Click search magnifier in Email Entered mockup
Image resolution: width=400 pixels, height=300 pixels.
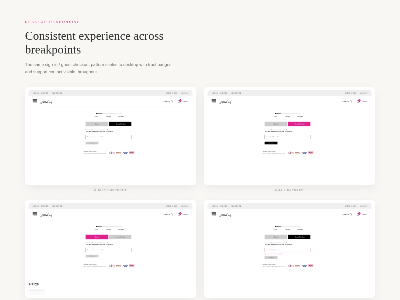click(351, 101)
